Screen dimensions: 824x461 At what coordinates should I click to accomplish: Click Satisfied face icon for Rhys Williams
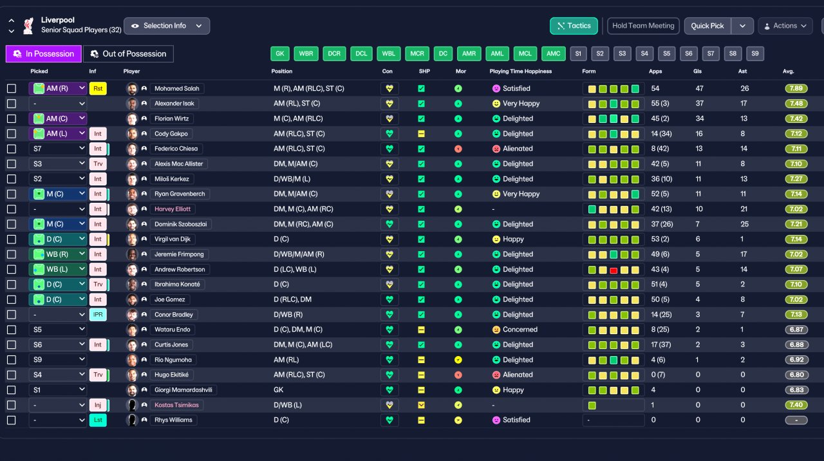(496, 420)
